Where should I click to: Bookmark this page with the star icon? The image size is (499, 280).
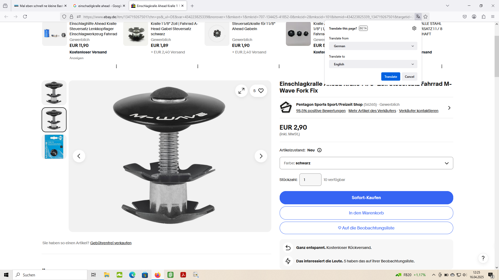425,17
